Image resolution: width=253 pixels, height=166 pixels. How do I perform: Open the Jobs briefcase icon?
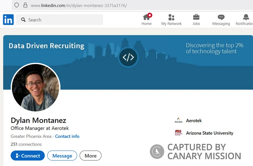coord(196,17)
